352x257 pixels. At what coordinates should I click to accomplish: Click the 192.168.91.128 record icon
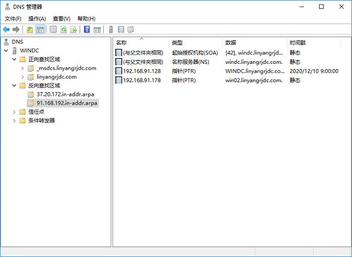pyautogui.click(x=118, y=71)
